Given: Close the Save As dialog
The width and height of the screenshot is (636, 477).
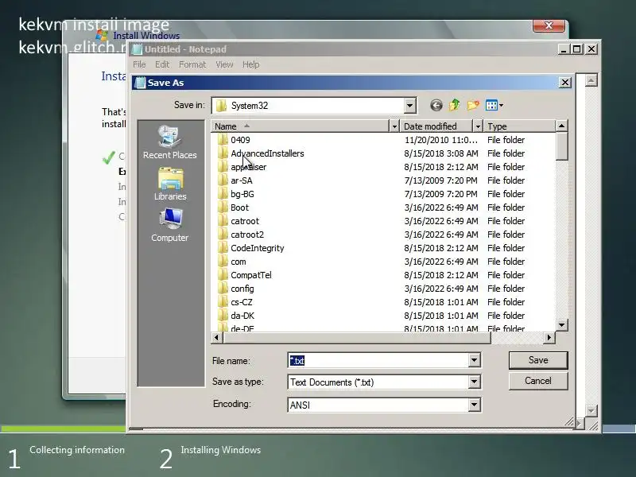Looking at the screenshot, I should click(x=565, y=83).
